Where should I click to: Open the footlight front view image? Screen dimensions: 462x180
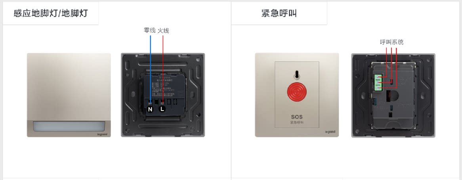pyautogui.click(x=69, y=95)
